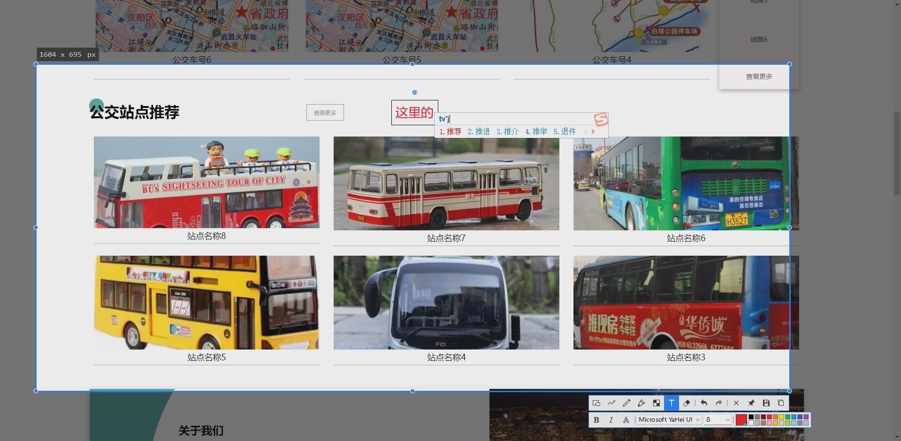Screen dimensions: 901x441
Task: Open the grey minibus image 站点名称4
Action: coord(446,303)
